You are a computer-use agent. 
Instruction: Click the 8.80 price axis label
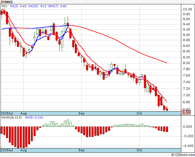(x=187, y=40)
